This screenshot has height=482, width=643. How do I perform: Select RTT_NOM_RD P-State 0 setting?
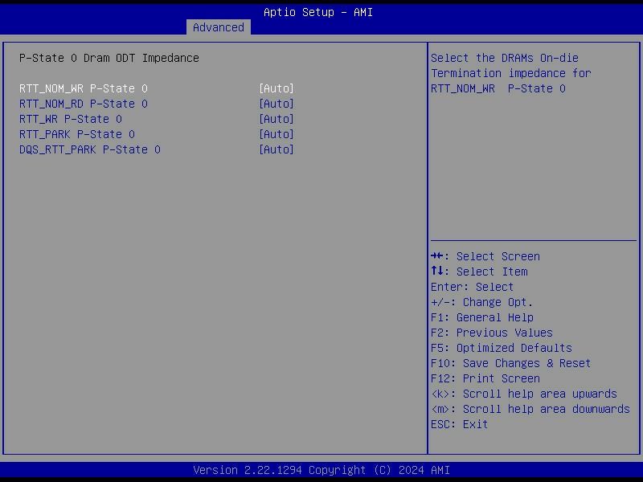84,104
